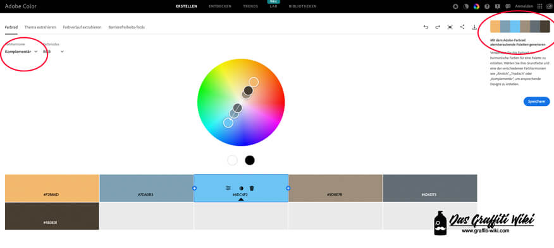Switch to Thema extrahieren tab

40,27
